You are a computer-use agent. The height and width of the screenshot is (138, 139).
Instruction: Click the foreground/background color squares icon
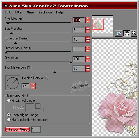(x=40, y=108)
